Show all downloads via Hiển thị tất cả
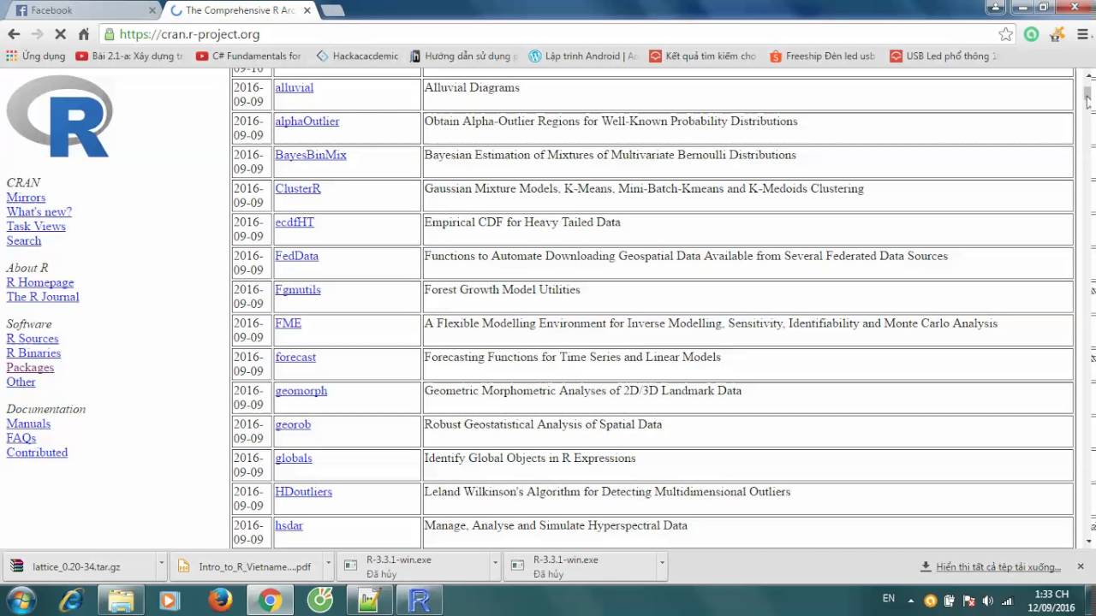The height and width of the screenshot is (616, 1096). 991,566
